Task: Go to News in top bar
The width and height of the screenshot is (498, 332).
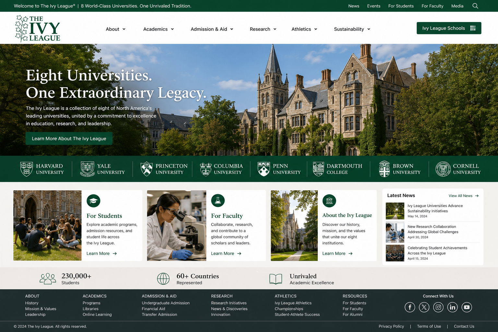Action: point(354,6)
